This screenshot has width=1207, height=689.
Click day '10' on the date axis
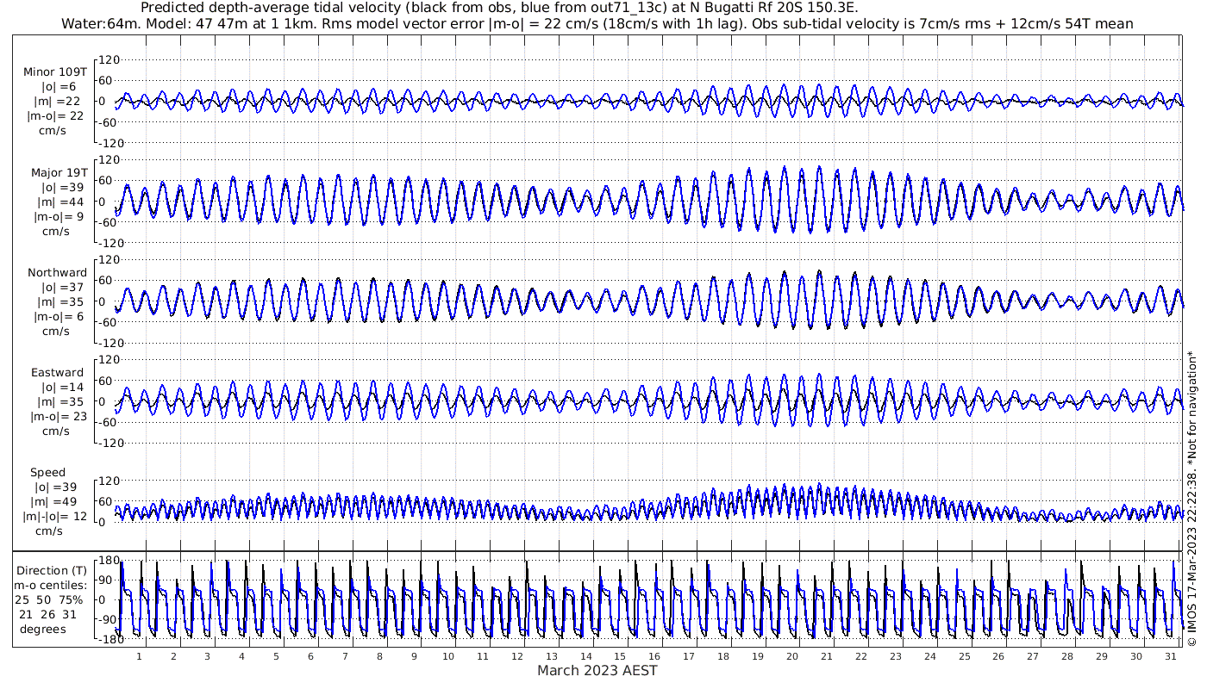448,656
